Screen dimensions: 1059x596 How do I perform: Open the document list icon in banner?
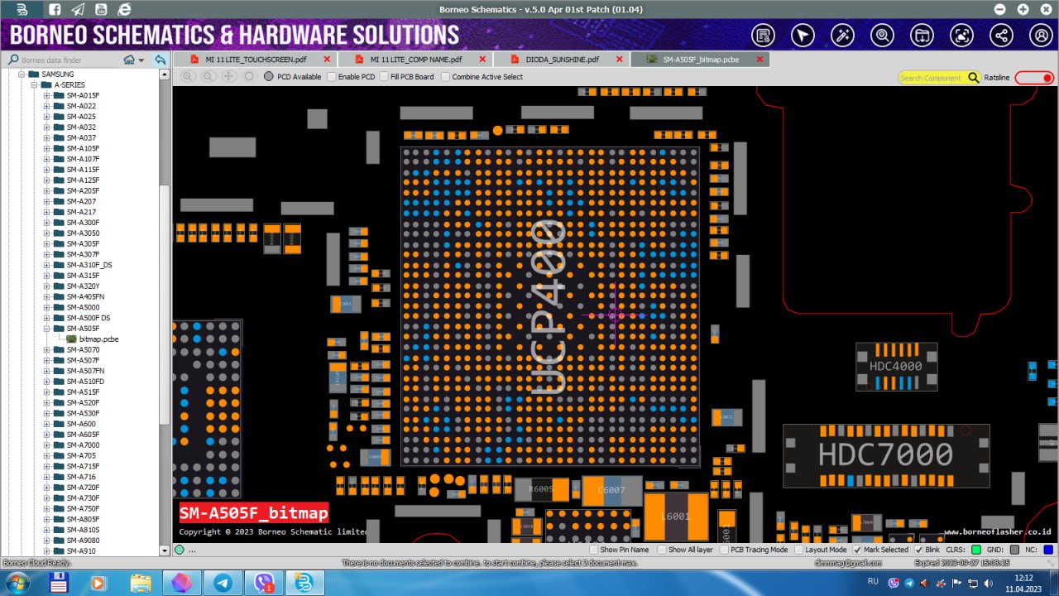763,36
